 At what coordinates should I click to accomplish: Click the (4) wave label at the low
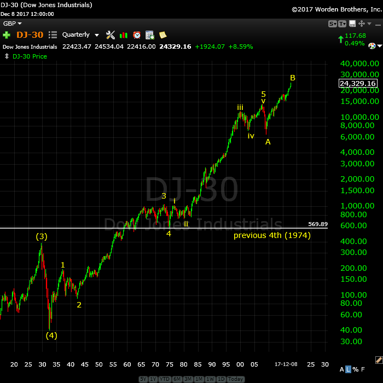(x=51, y=335)
